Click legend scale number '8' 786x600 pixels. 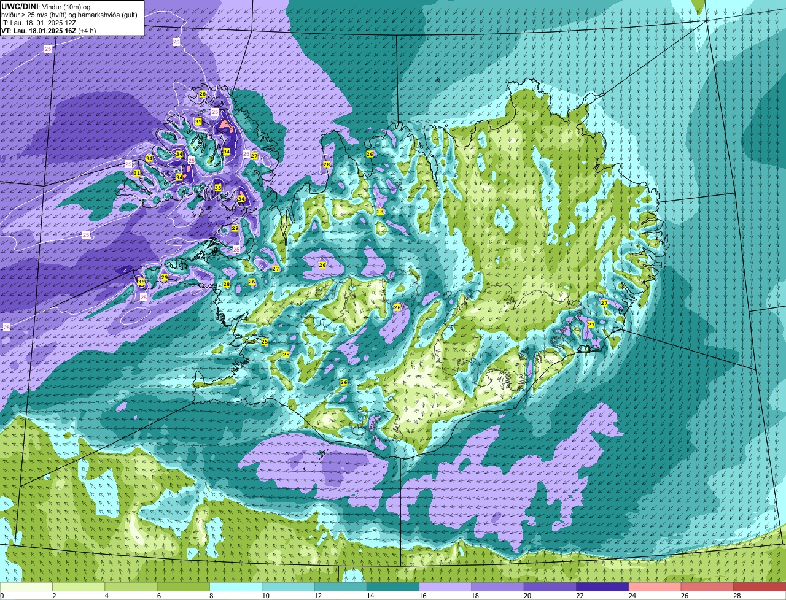(x=211, y=595)
